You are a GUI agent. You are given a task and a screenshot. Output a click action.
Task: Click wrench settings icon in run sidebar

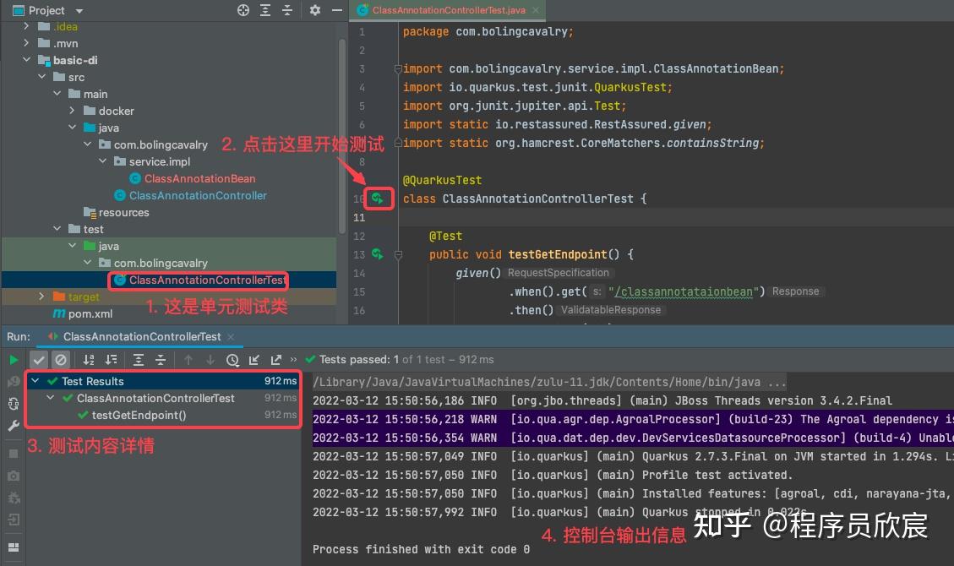click(14, 426)
